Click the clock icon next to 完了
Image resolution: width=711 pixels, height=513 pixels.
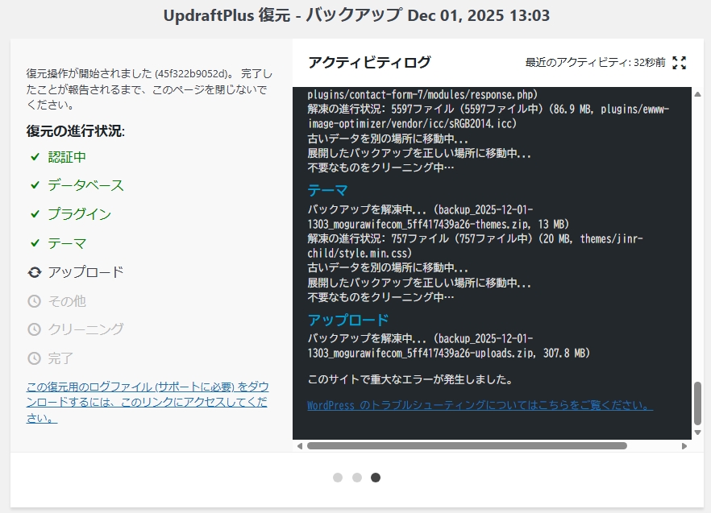35,358
